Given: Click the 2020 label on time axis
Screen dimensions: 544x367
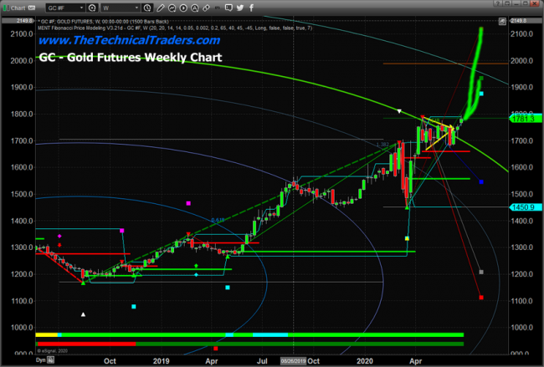Looking at the screenshot, I should [x=365, y=361].
